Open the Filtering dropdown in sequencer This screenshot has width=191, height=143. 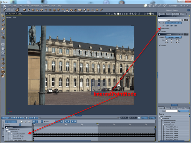tap(20, 125)
